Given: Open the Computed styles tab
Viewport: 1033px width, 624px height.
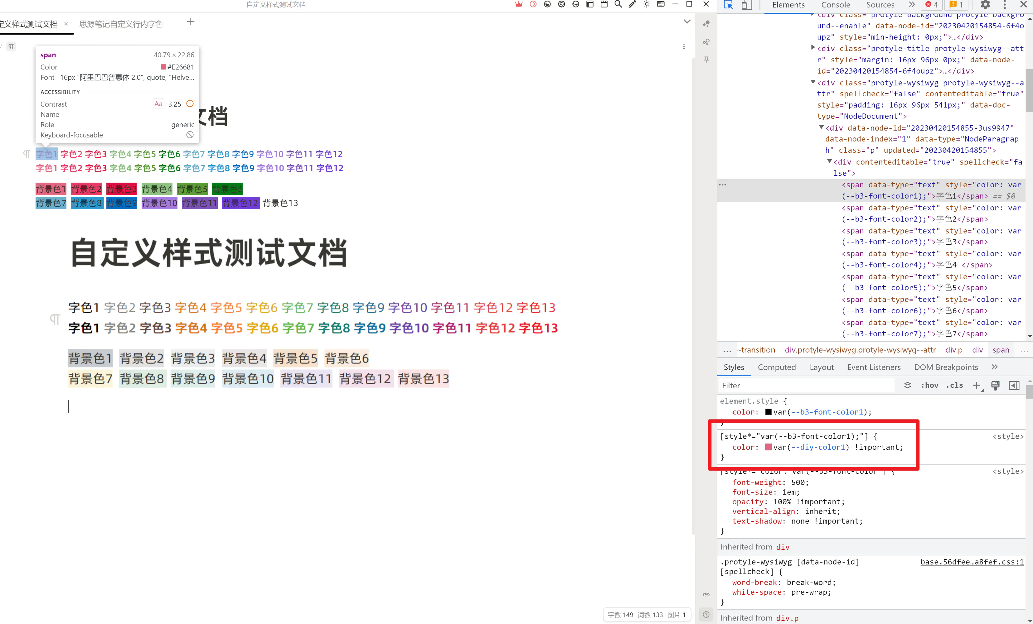Looking at the screenshot, I should point(776,367).
